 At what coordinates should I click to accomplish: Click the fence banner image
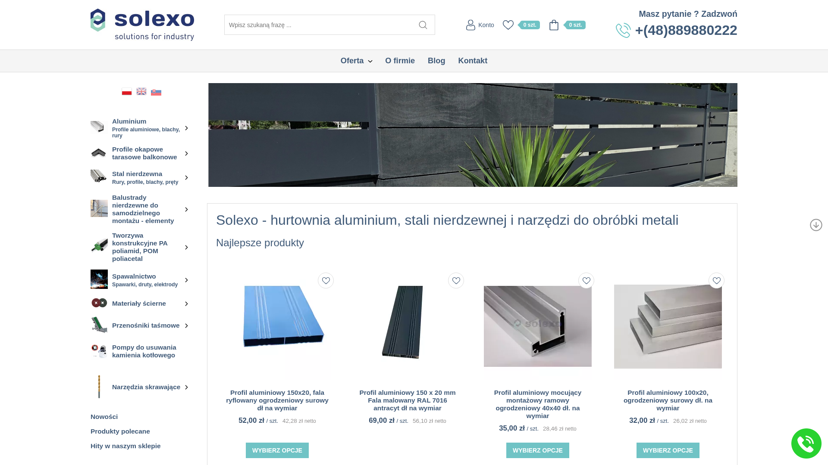coord(473,135)
